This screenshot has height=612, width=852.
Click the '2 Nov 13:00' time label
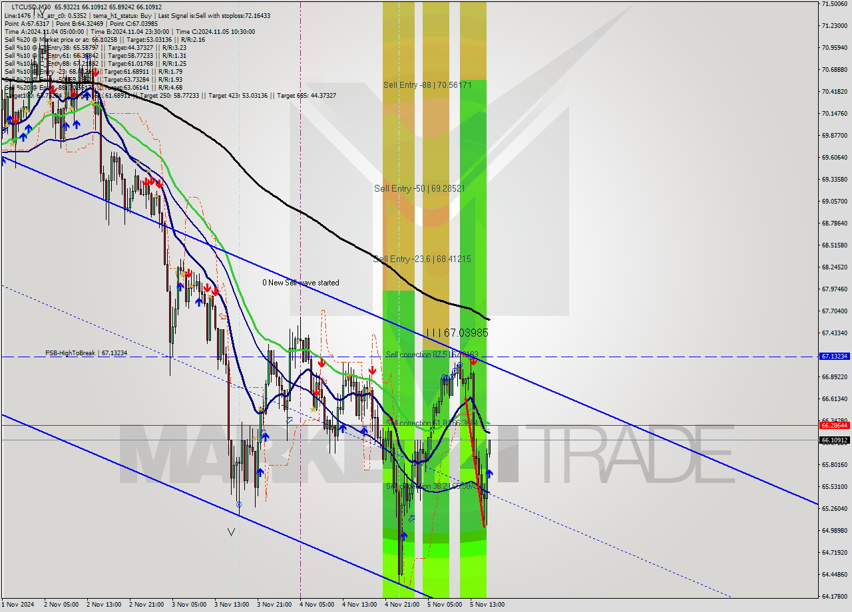pyautogui.click(x=104, y=605)
